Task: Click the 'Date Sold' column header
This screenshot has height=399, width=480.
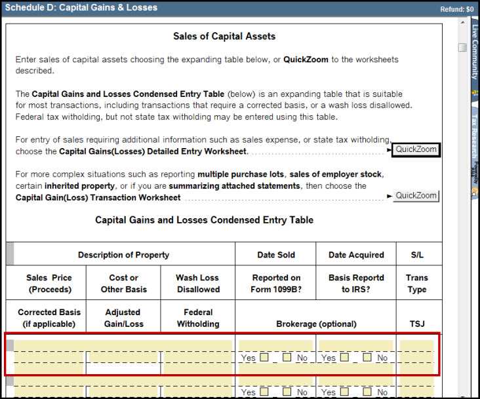Action: (x=276, y=255)
